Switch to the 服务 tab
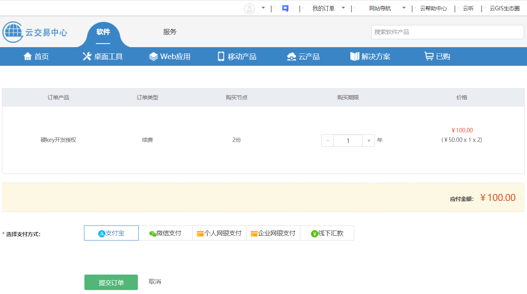Viewport: 527px width, 294px height. pyautogui.click(x=170, y=32)
